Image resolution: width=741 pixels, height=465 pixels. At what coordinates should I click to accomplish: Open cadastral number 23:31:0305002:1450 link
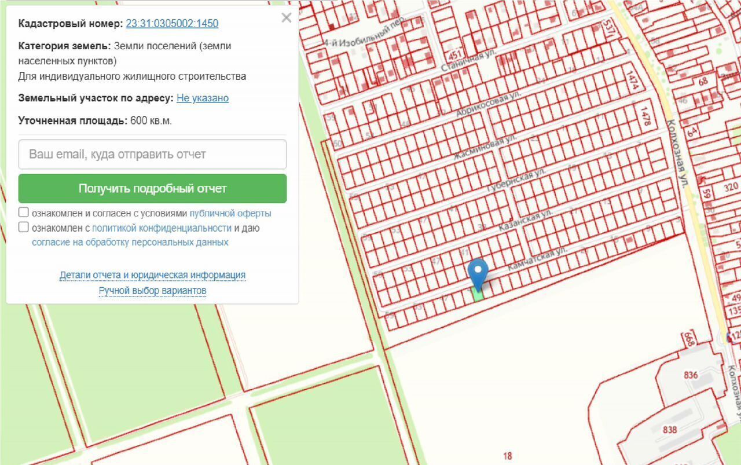point(172,24)
